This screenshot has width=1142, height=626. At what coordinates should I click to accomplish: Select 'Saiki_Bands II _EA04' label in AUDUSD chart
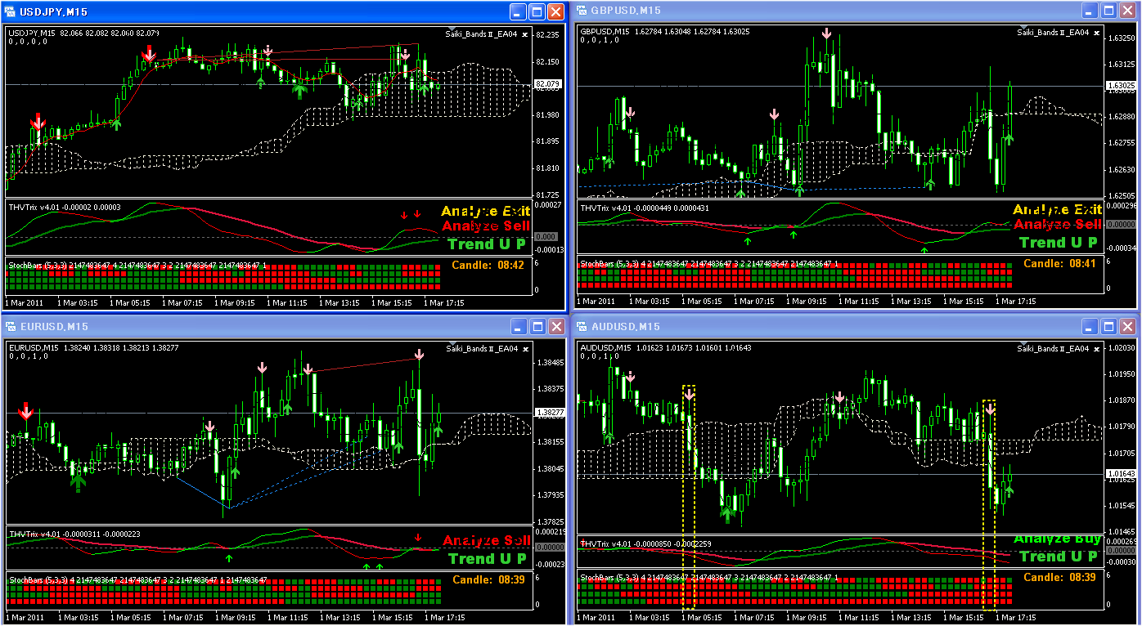(1053, 349)
